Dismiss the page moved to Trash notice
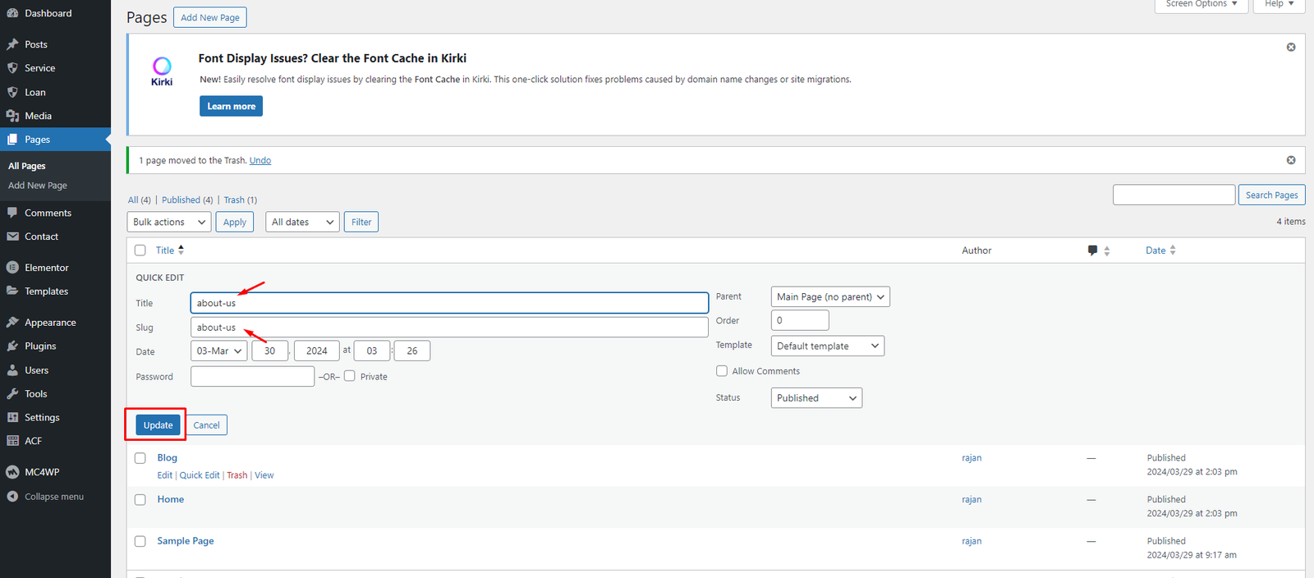1314x578 pixels. [x=1290, y=160]
